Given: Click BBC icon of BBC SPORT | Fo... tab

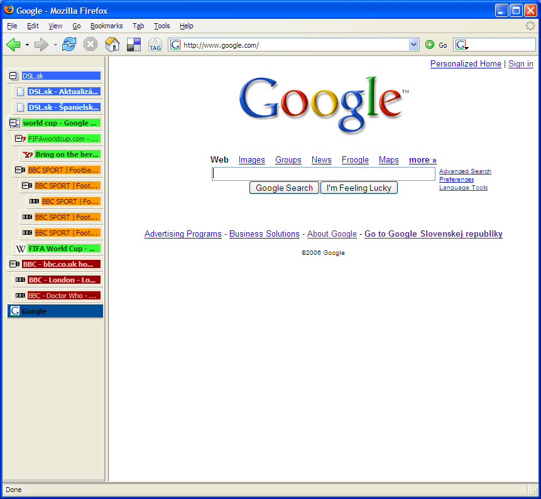Looking at the screenshot, I should tap(34, 201).
